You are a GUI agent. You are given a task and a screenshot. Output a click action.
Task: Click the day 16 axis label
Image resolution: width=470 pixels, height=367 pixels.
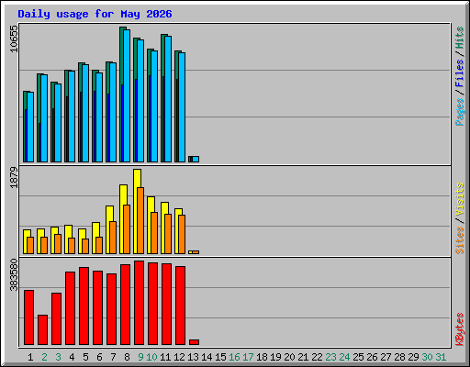pyautogui.click(x=234, y=357)
